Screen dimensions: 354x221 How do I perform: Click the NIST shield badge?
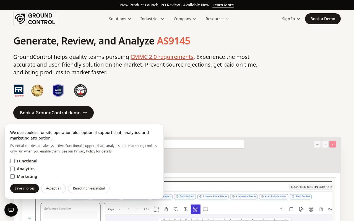coord(58,91)
